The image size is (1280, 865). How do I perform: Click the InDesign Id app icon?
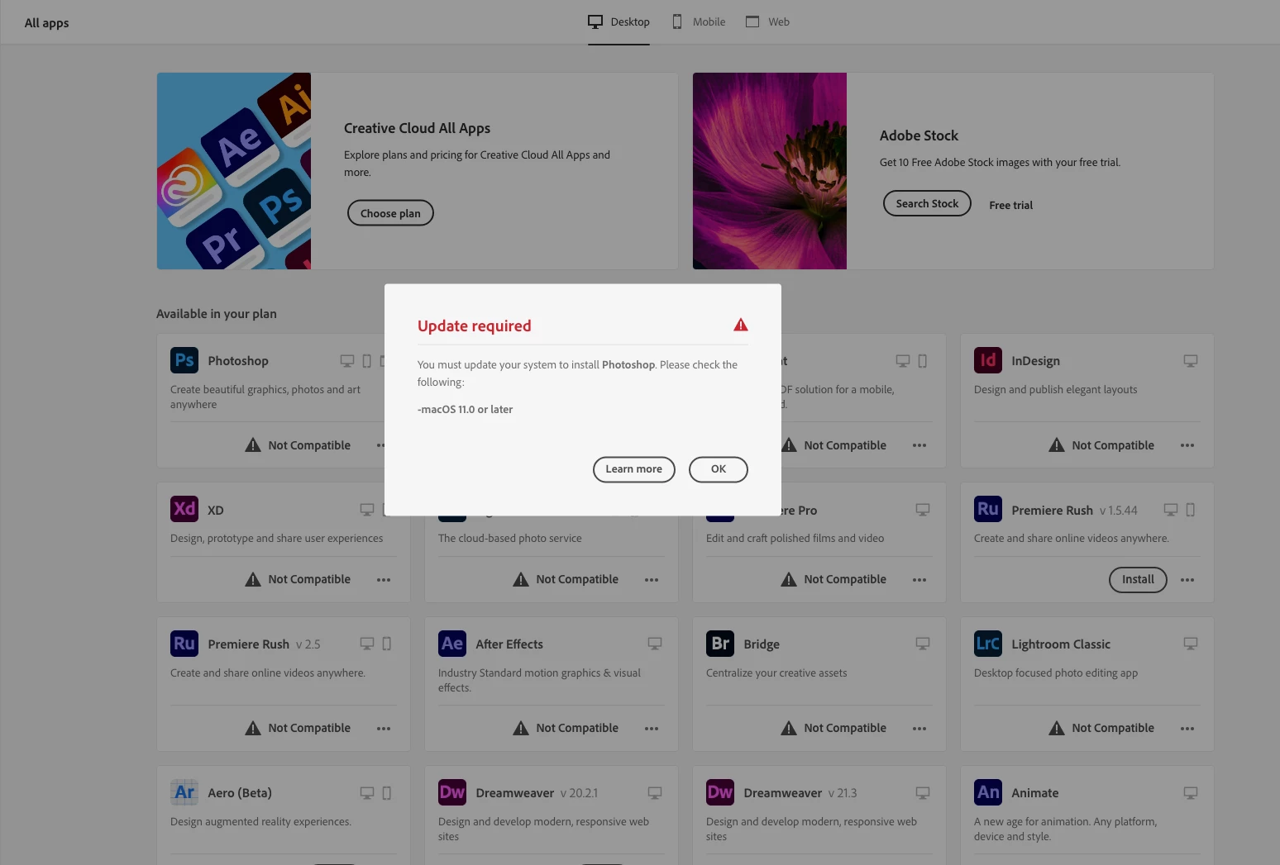tap(988, 360)
